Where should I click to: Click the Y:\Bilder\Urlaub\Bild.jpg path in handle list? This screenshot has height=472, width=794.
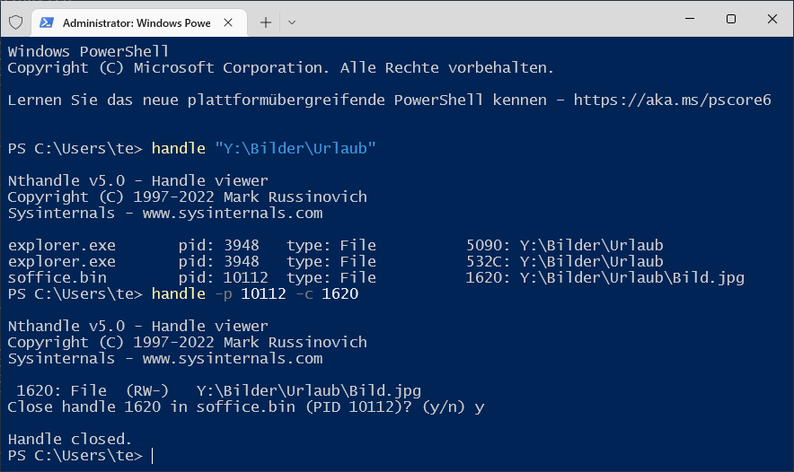(632, 278)
